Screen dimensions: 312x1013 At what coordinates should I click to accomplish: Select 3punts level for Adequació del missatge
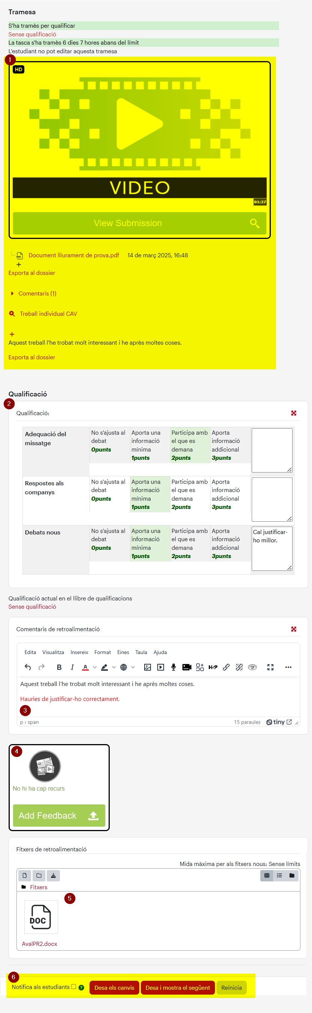click(230, 445)
